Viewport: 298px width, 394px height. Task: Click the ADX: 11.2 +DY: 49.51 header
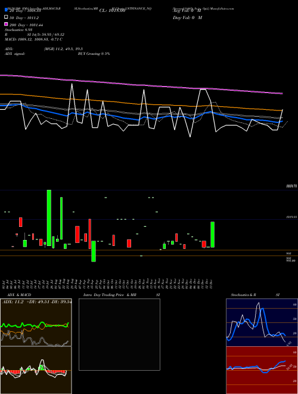(x=37, y=302)
